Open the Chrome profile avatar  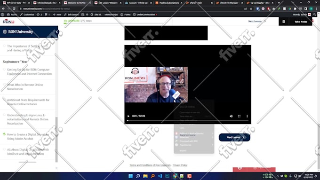point(311,9)
